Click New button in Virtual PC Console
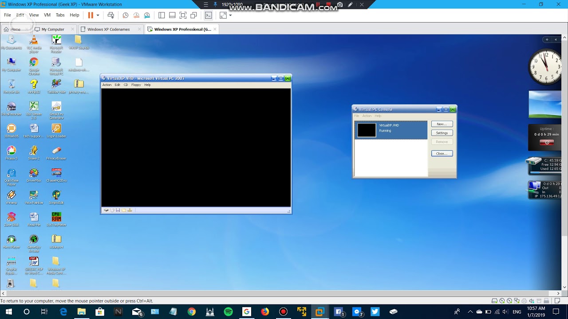This screenshot has height=319, width=568. (442, 124)
